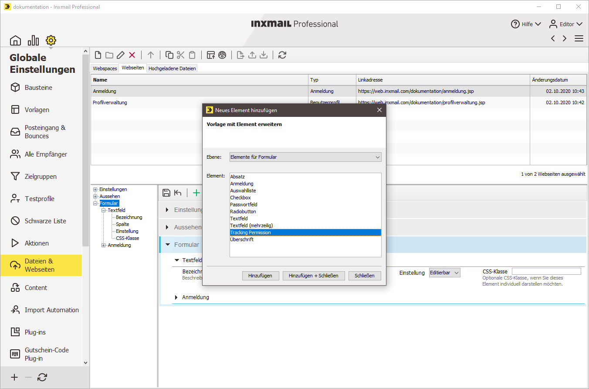Click the Schließen button
Screen dimensions: 589x389
[x=365, y=276]
